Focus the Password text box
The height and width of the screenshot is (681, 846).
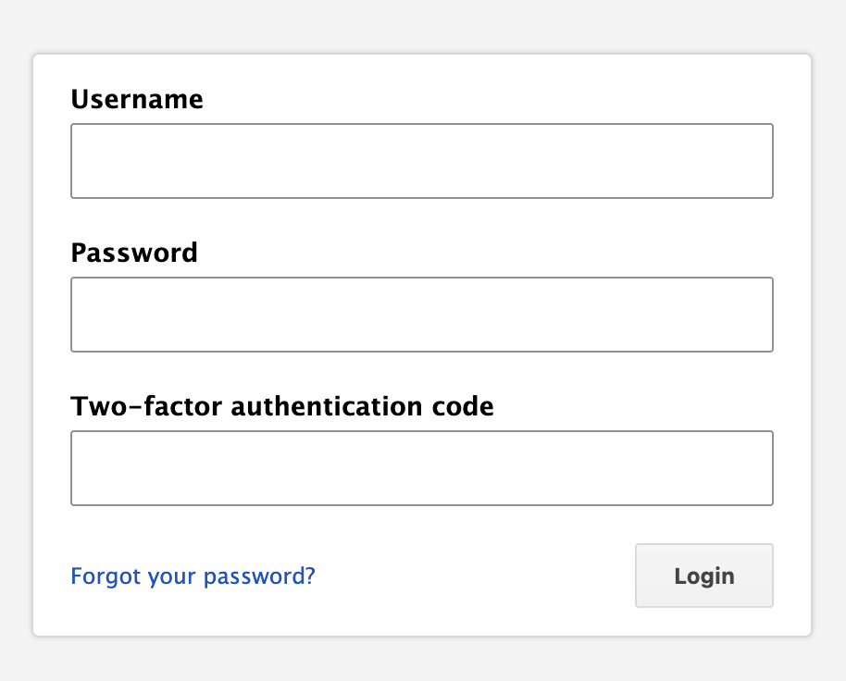coord(422,315)
